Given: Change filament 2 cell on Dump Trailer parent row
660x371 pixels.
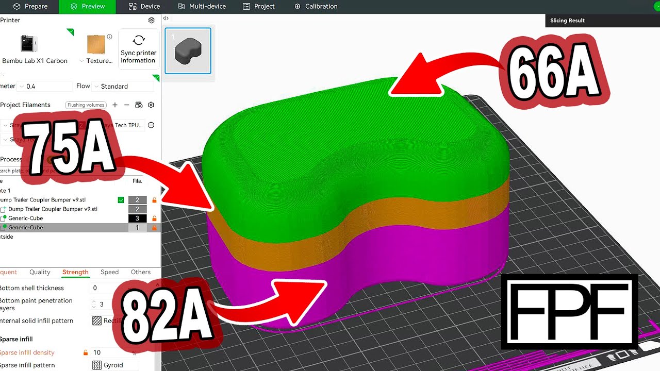Looking at the screenshot, I should [137, 200].
